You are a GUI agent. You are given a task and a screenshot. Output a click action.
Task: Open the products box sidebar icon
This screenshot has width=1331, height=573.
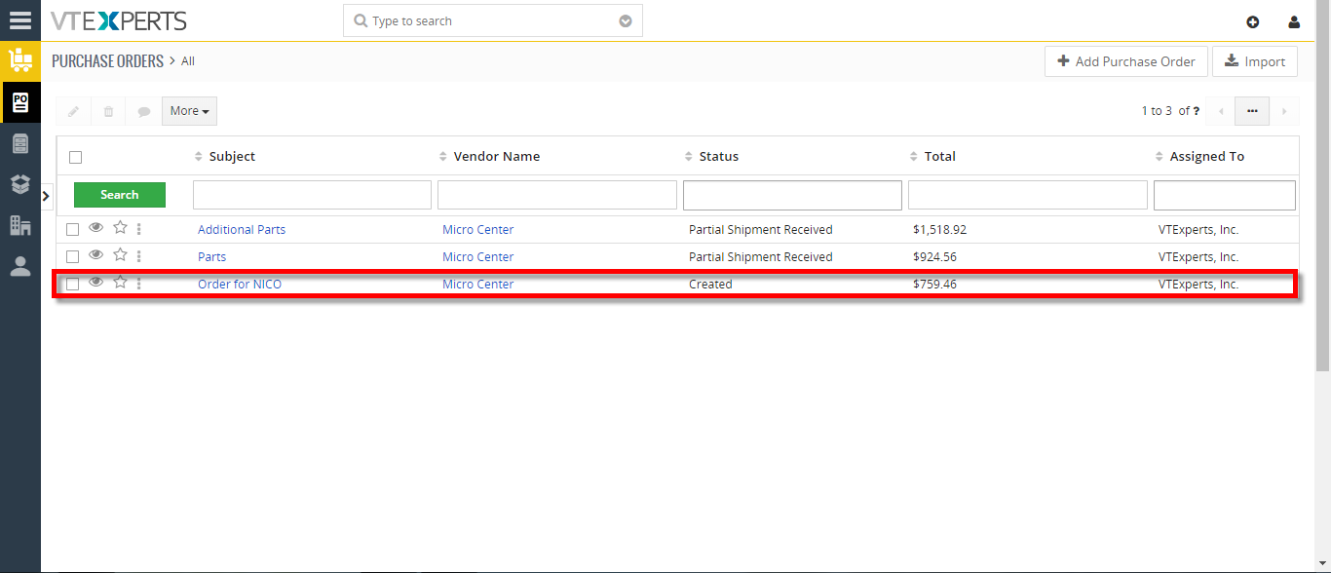[19, 184]
